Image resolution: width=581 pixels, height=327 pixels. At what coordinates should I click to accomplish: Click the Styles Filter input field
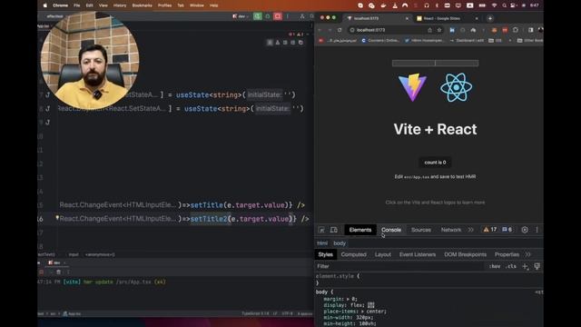coord(399,266)
